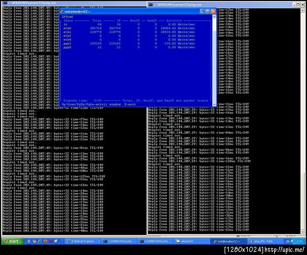Click the IPTraf title text

tap(67, 17)
